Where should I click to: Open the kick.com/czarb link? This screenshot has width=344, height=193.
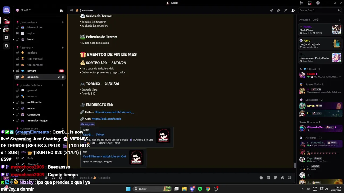click(106, 119)
